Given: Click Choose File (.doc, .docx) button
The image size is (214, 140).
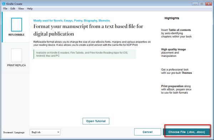Looking at the screenshot, I should (x=187, y=132).
